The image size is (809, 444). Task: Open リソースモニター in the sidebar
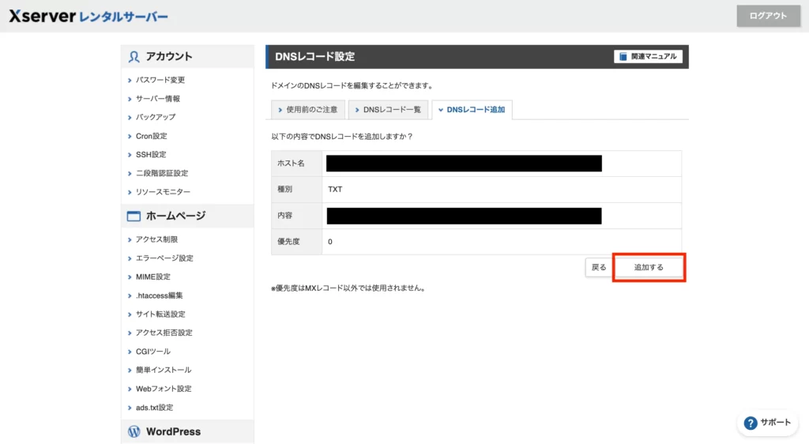pyautogui.click(x=163, y=192)
